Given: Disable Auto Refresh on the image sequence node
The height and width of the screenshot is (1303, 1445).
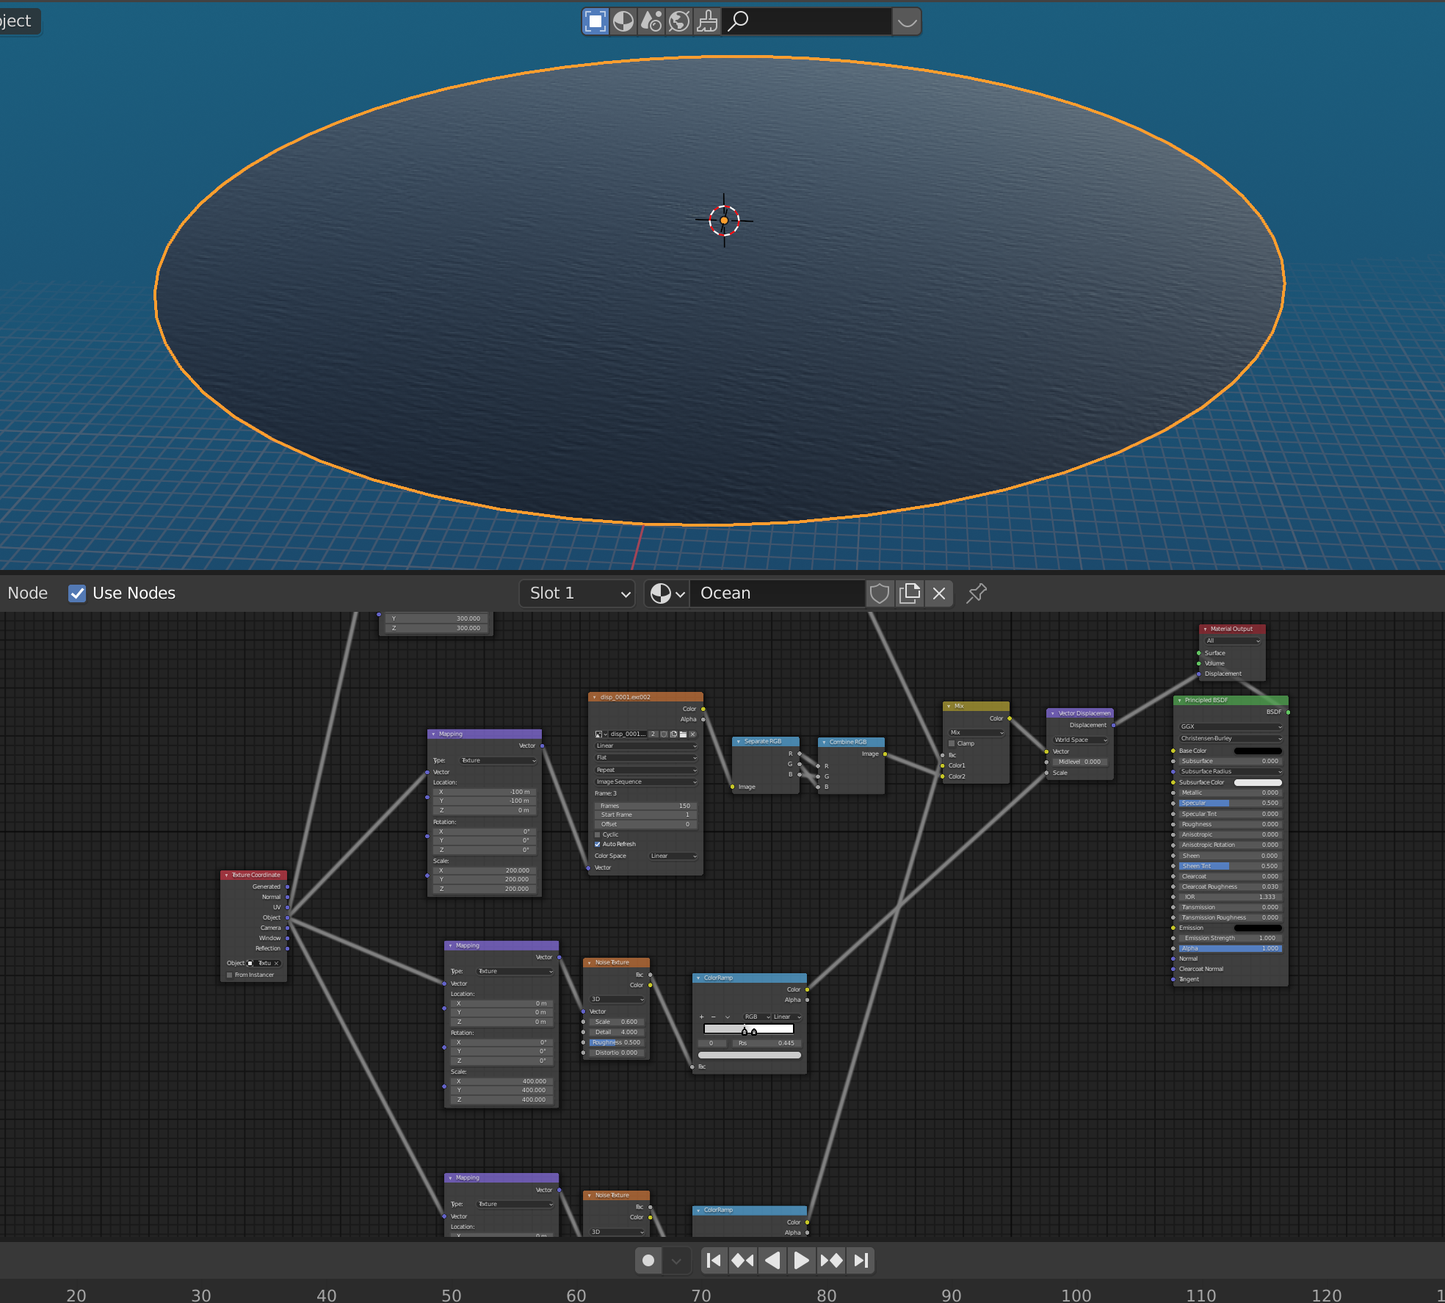Looking at the screenshot, I should coord(598,844).
